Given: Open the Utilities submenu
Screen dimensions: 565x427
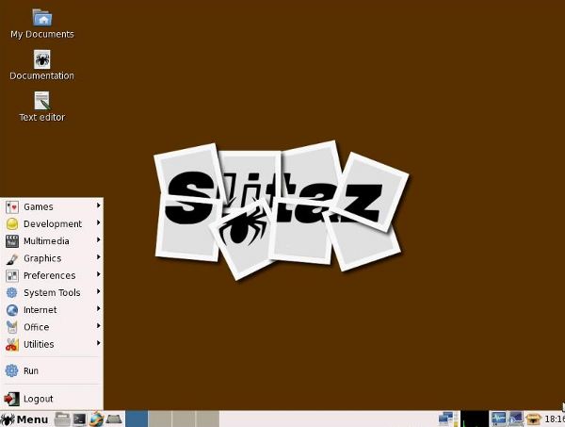Looking at the screenshot, I should point(52,344).
